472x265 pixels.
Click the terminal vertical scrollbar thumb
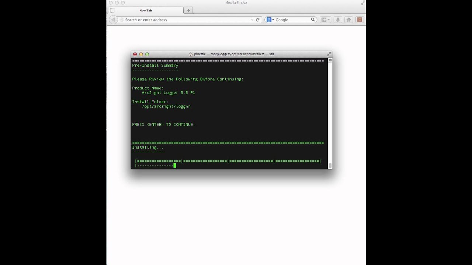pos(330,166)
